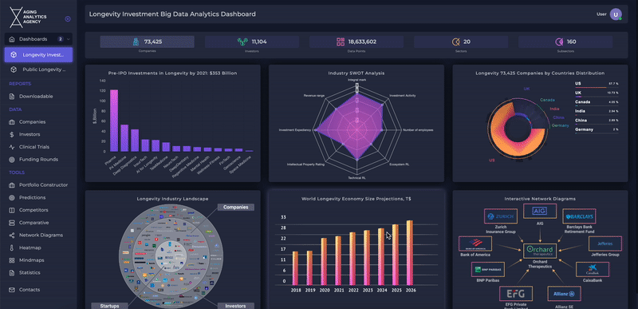Screen dimensions: 638x309
Task: Click the UK legend row progress bar
Action: pyautogui.click(x=597, y=97)
